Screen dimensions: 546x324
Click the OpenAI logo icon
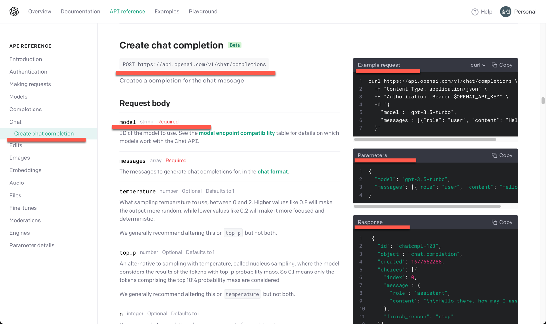tap(14, 12)
